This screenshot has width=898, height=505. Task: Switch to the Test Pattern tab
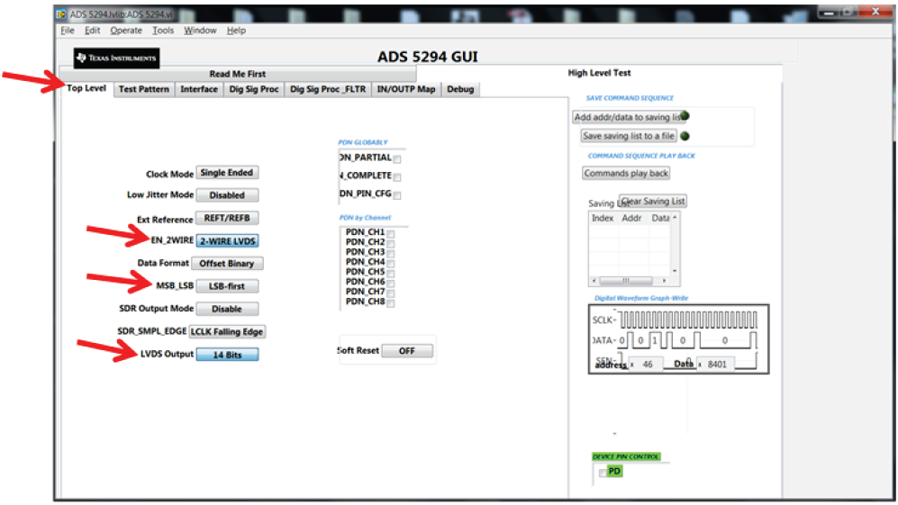click(144, 89)
